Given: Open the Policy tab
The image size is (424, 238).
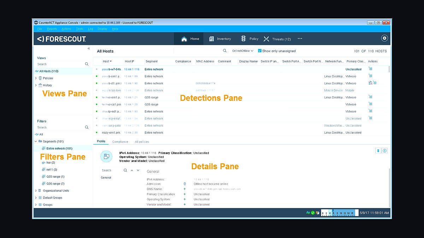Looking at the screenshot, I should coord(249,39).
